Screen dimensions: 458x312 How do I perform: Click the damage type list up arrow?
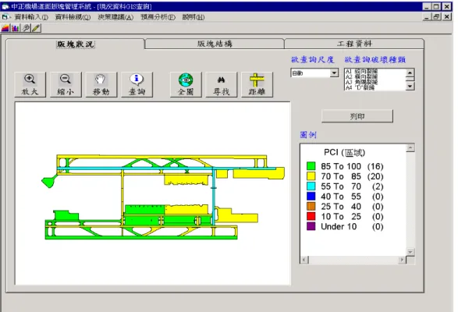[410, 73]
